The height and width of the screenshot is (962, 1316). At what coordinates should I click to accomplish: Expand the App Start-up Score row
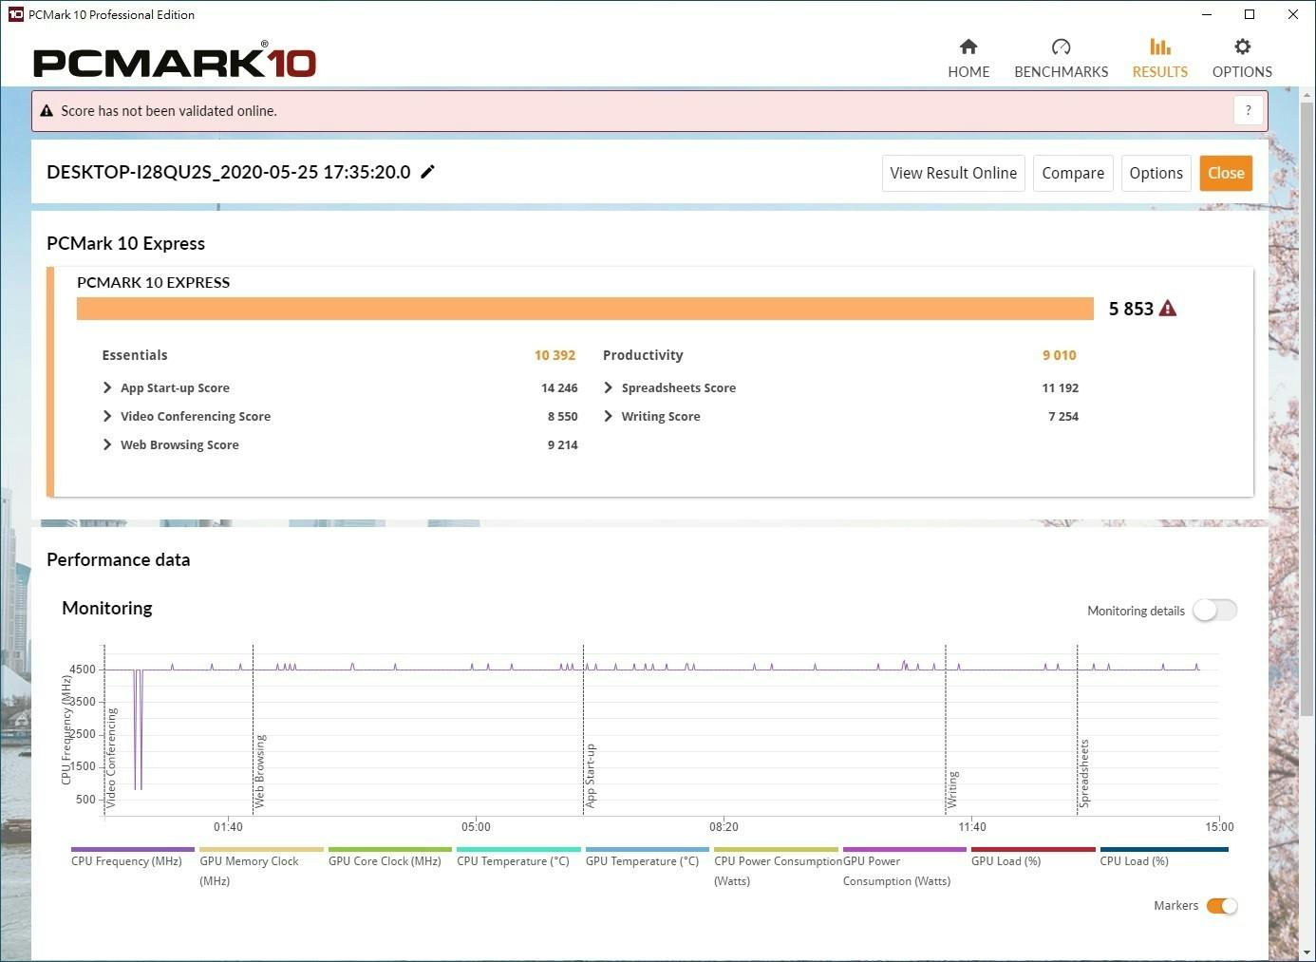click(107, 387)
